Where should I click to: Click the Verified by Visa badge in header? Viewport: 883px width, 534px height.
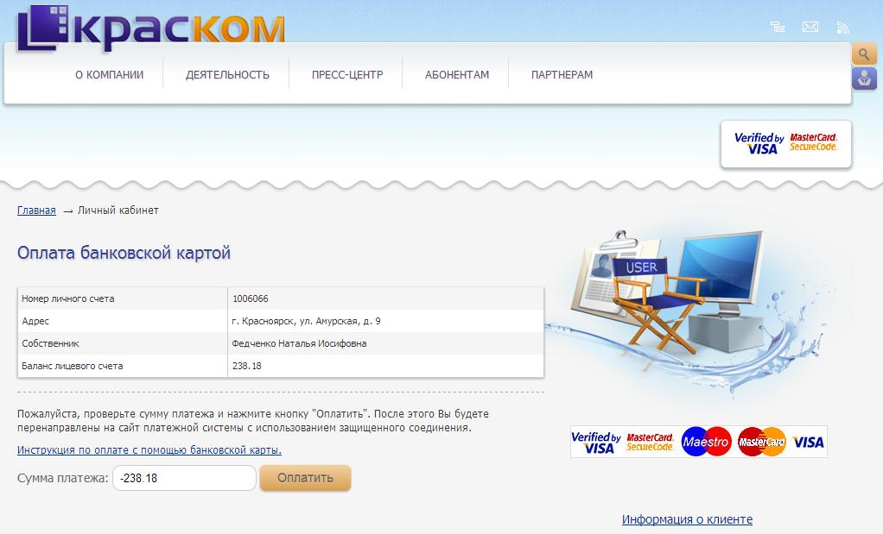point(759,143)
